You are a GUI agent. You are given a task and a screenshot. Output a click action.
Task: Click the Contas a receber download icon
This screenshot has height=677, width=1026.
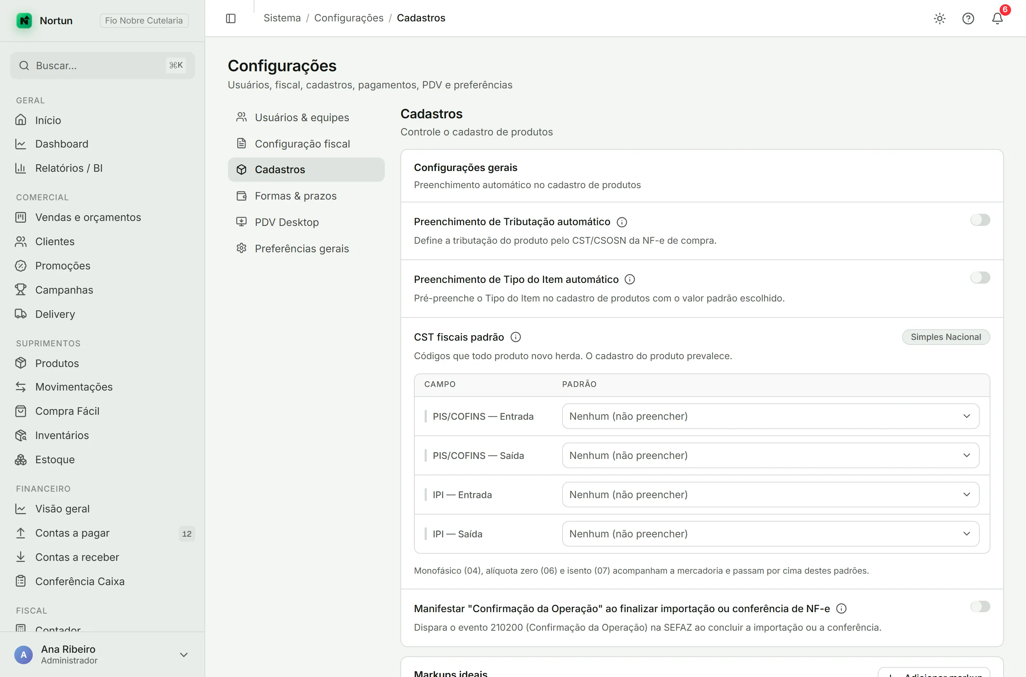point(21,557)
